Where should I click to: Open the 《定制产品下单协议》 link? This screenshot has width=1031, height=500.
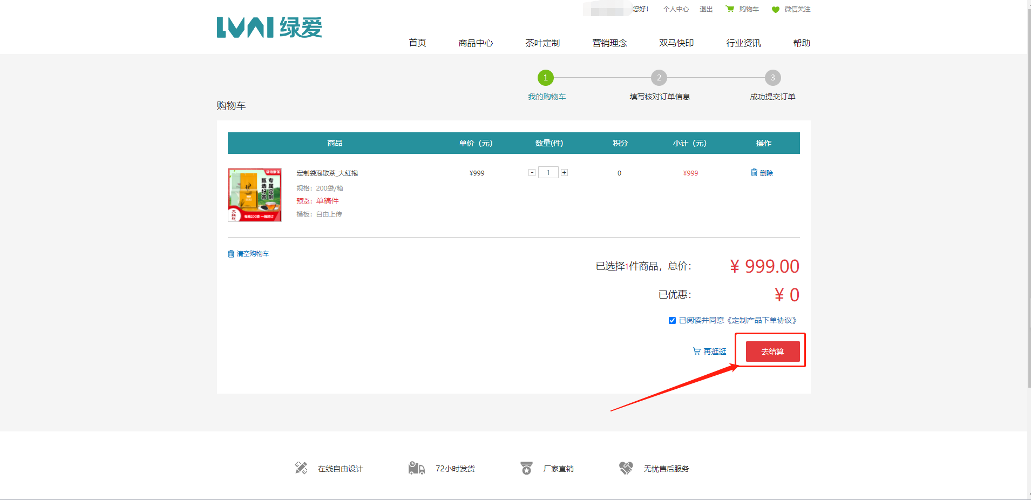(762, 321)
